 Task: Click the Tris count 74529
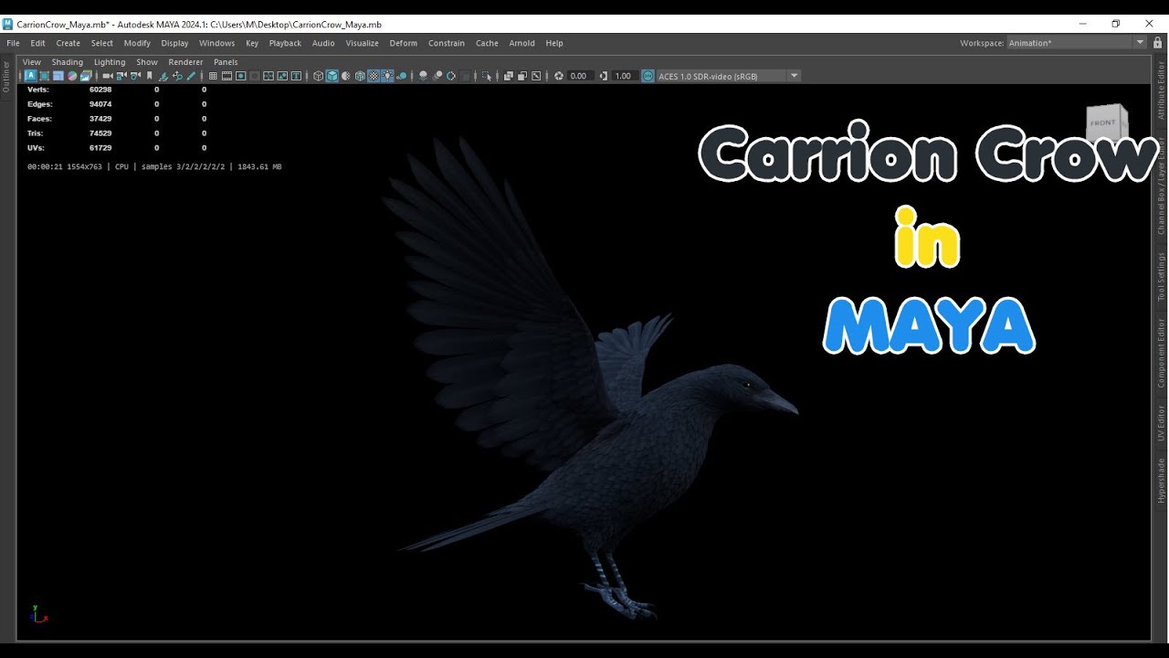pos(100,133)
